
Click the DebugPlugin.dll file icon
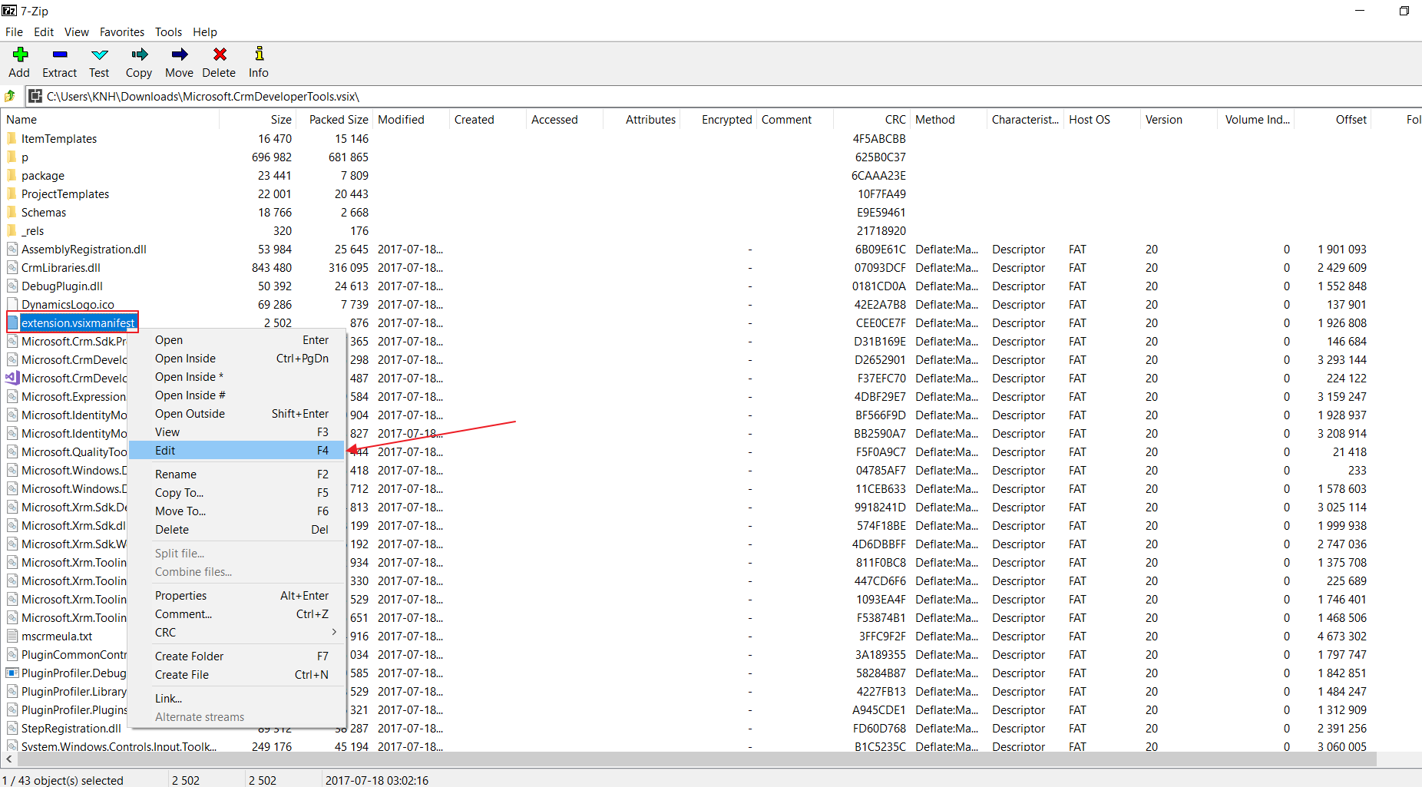(12, 286)
